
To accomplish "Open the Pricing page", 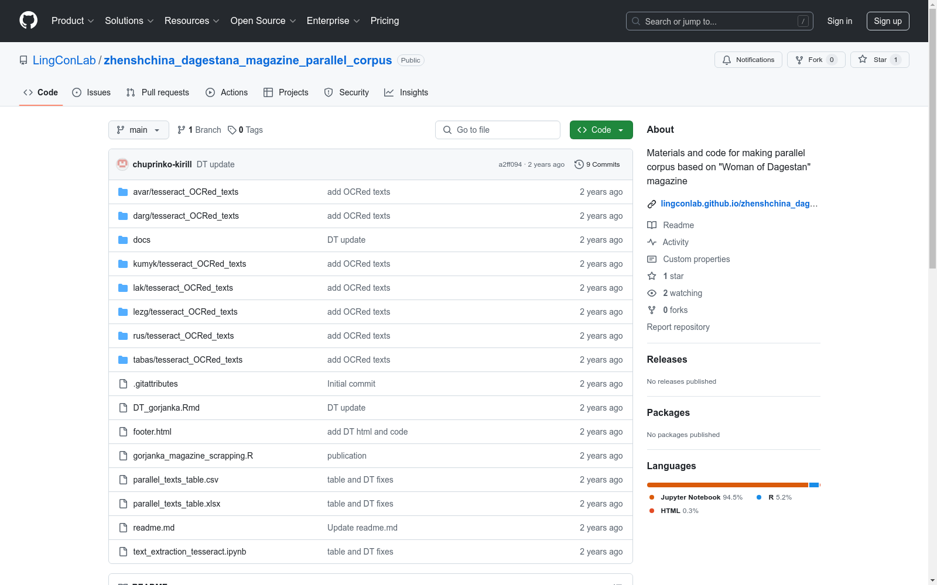I will 385,21.
